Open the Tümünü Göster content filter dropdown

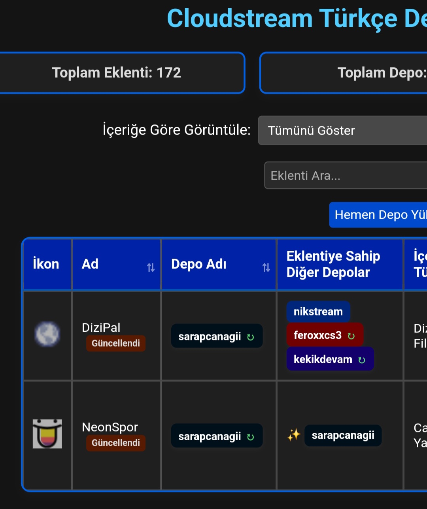click(x=342, y=130)
